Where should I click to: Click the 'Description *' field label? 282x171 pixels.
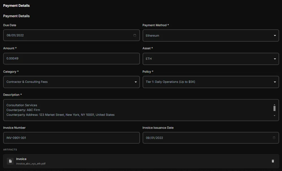tap(12, 95)
